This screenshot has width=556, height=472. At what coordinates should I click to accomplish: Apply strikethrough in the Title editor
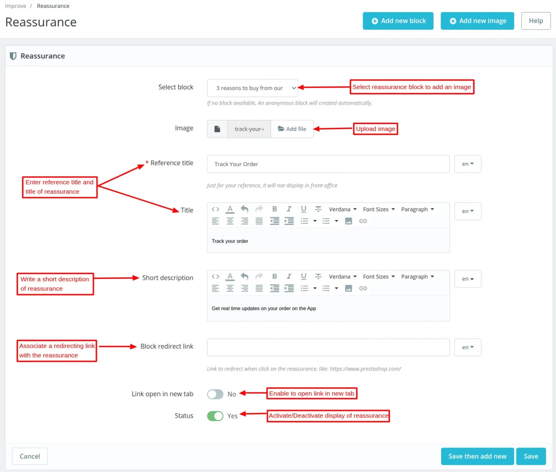318,209
